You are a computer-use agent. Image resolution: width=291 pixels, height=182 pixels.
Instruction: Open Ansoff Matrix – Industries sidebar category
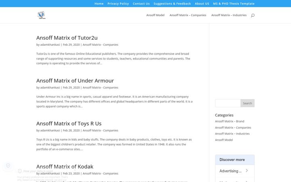[232, 133]
